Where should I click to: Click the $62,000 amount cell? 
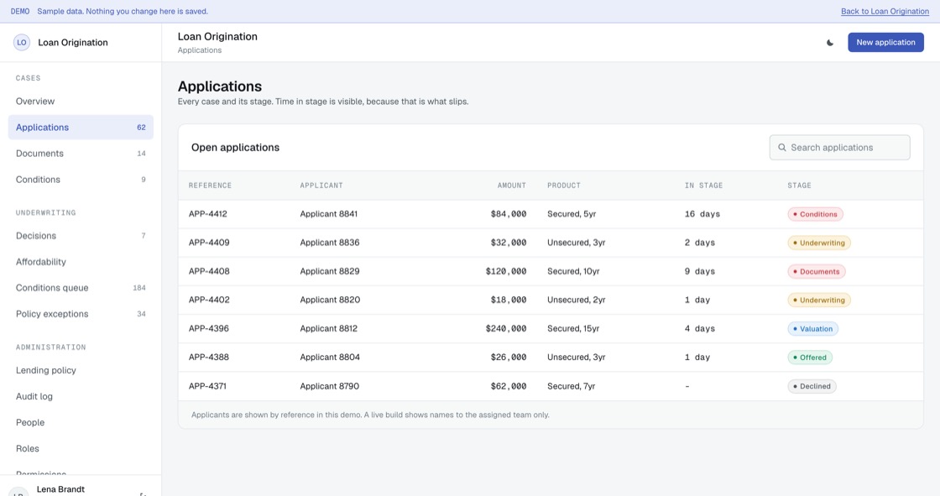509,386
